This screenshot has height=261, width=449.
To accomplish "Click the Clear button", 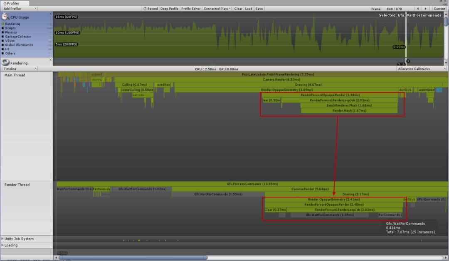I will 238,9.
